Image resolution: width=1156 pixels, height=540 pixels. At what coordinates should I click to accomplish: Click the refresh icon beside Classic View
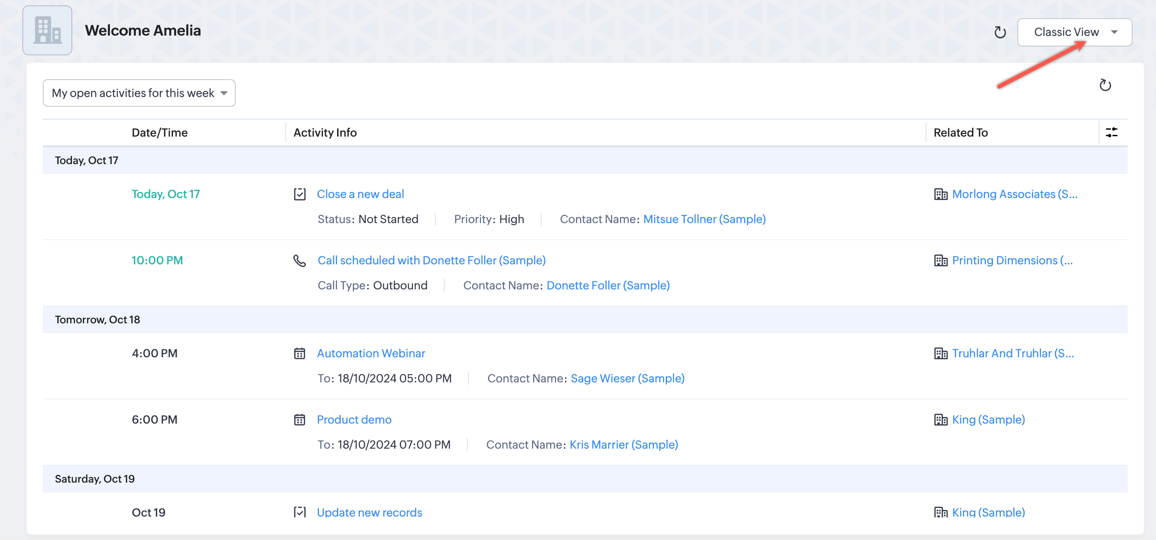pyautogui.click(x=1000, y=32)
